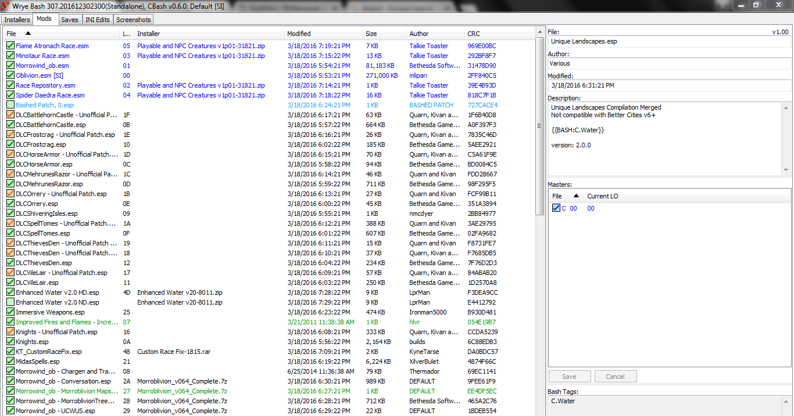Viewport: 794px width, 416px height.
Task: Toggle KT_CustomRaceFix.esp checkbox
Action: [x=10, y=352]
